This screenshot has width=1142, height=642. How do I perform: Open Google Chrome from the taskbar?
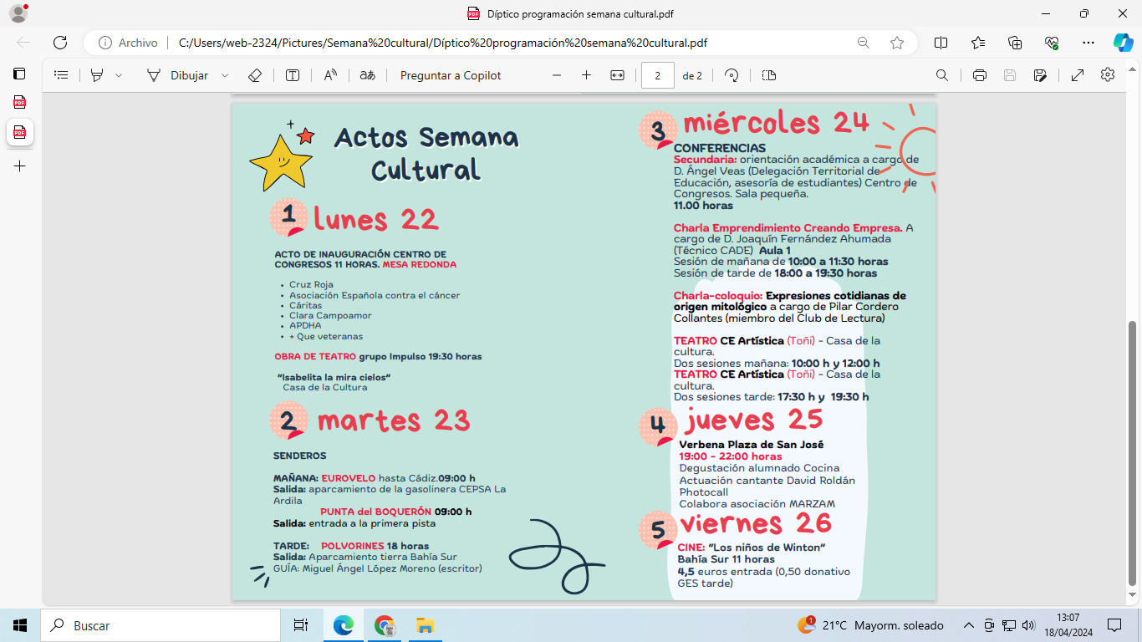(385, 625)
